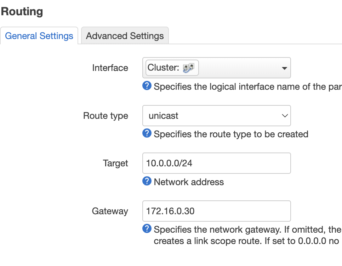Click the Gateway field label

point(110,211)
